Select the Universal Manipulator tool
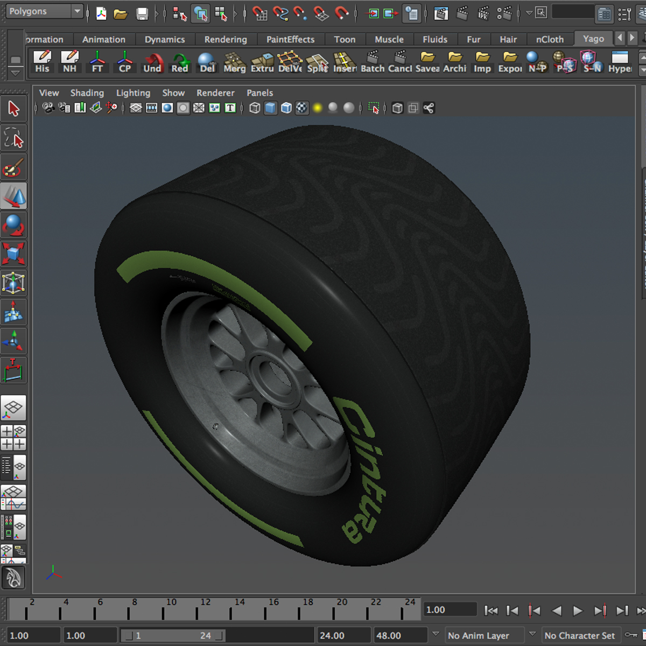646x646 pixels. coord(13,283)
